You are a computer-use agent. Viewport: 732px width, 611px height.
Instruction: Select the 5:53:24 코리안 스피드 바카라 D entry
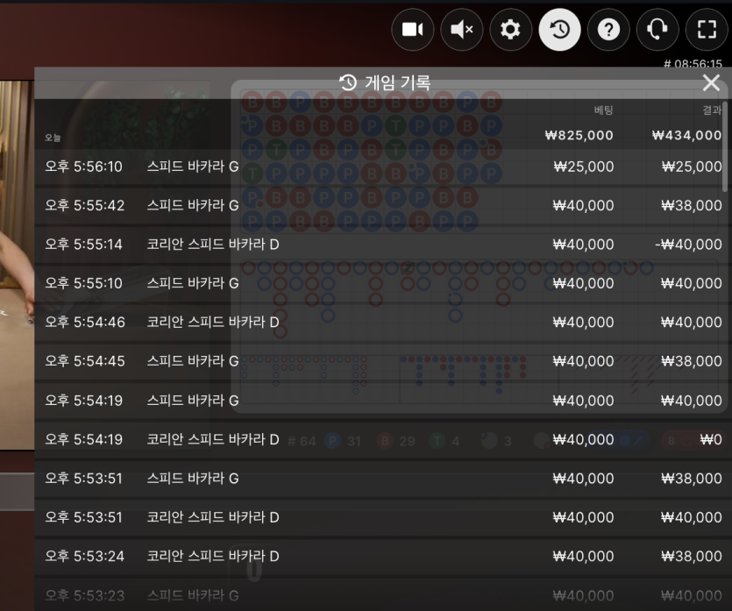point(378,556)
